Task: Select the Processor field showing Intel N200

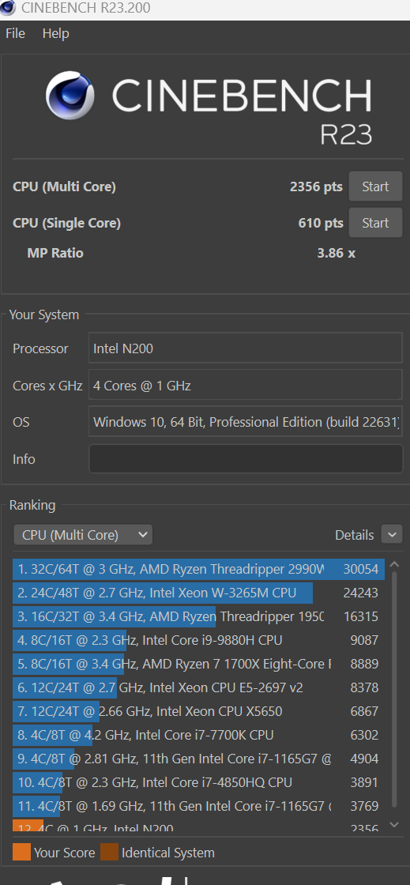Action: pyautogui.click(x=246, y=348)
